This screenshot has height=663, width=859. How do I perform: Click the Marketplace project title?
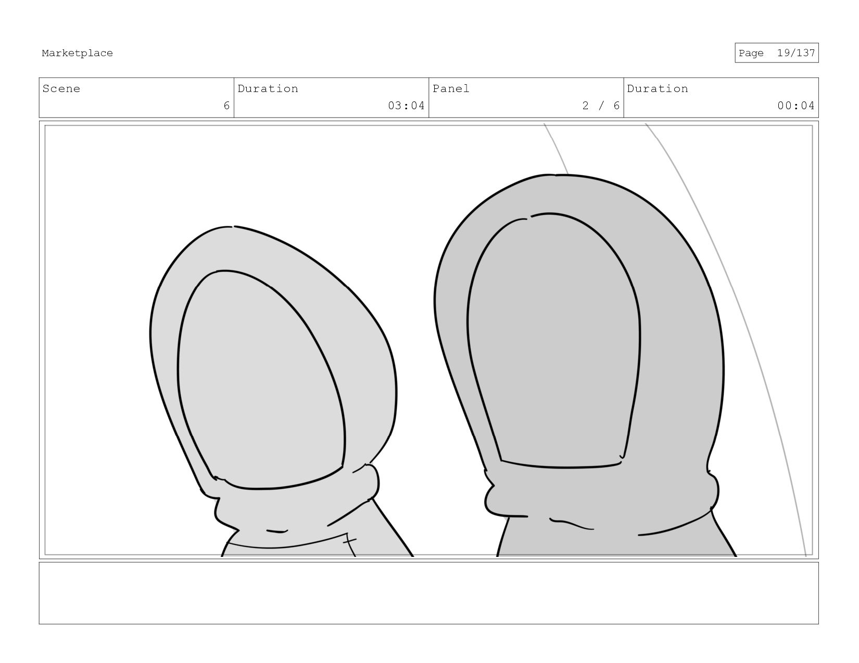click(x=77, y=53)
